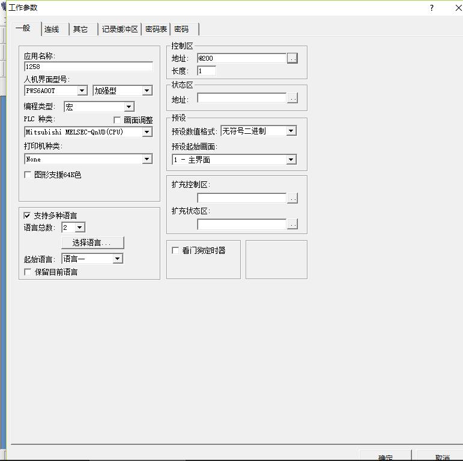463x461 pixels.
Task: Check the 保留目前语言 option
Action: point(28,272)
